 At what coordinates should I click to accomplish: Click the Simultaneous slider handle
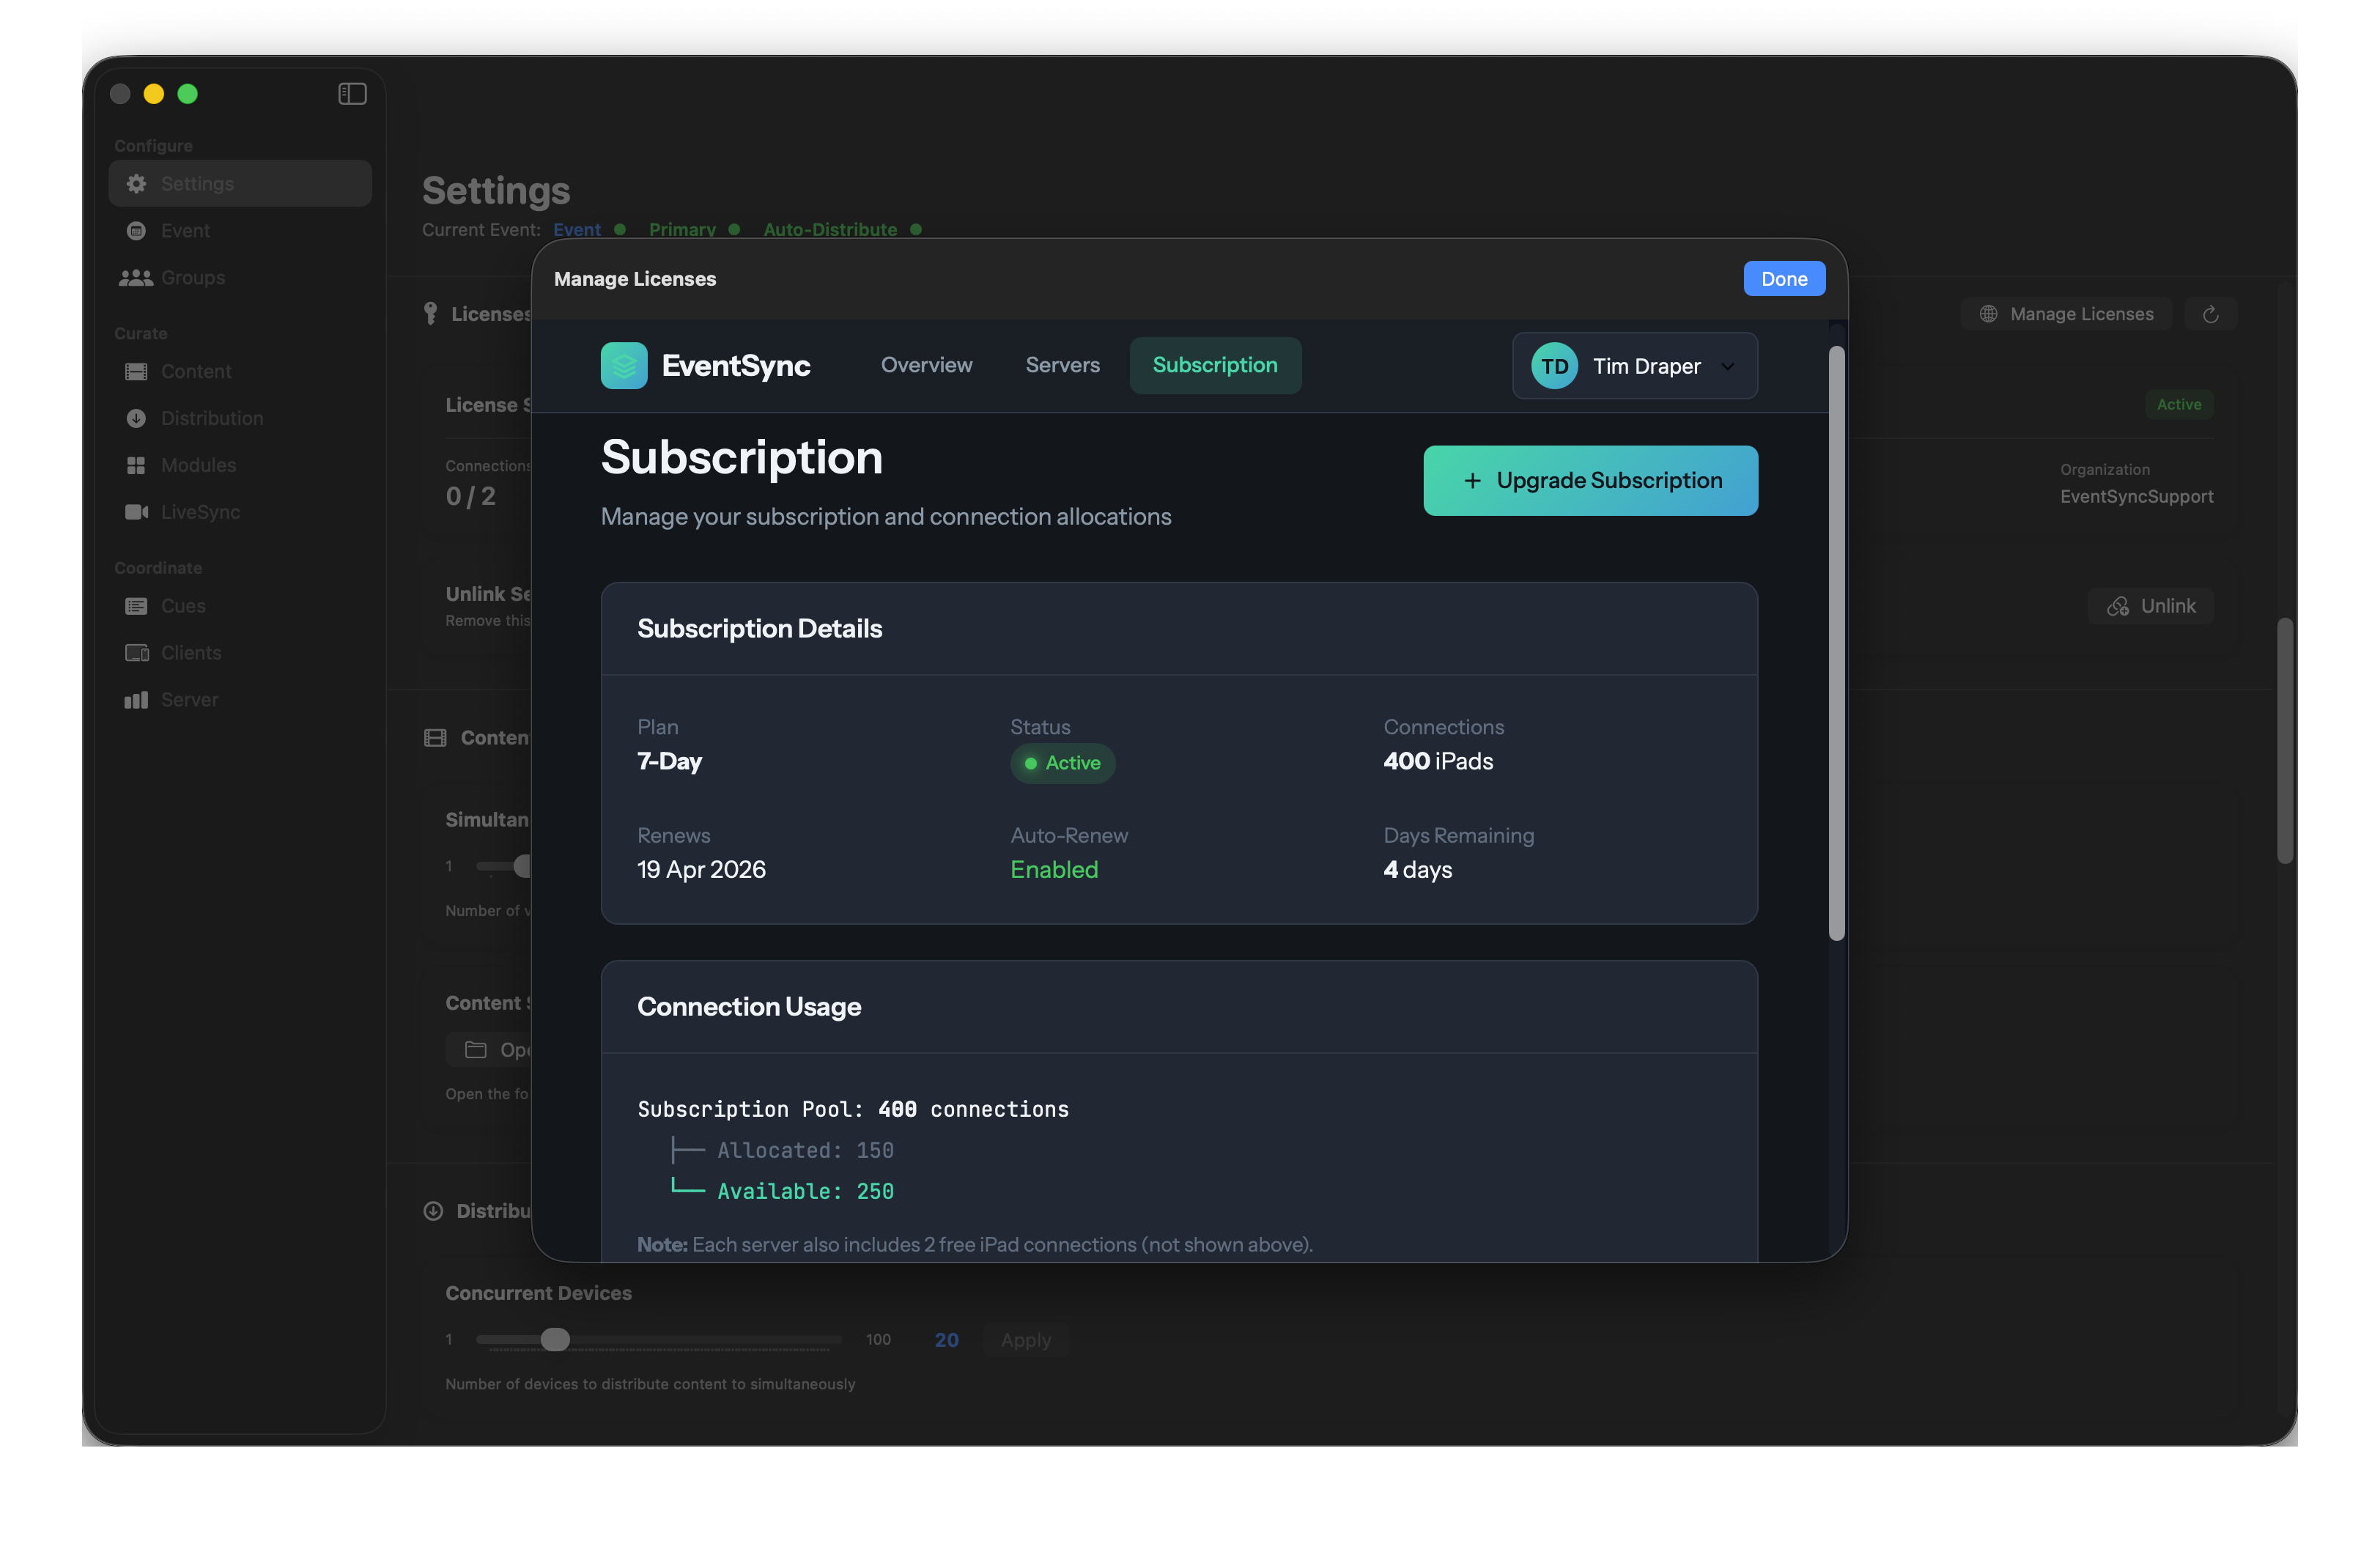pyautogui.click(x=522, y=867)
